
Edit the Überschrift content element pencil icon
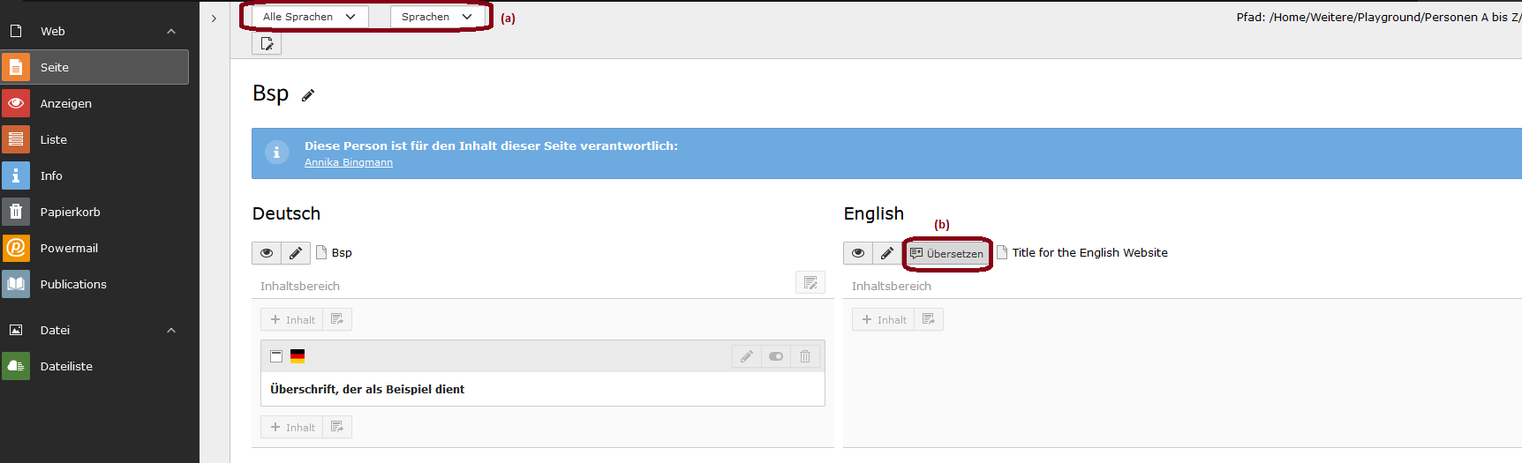pos(747,356)
